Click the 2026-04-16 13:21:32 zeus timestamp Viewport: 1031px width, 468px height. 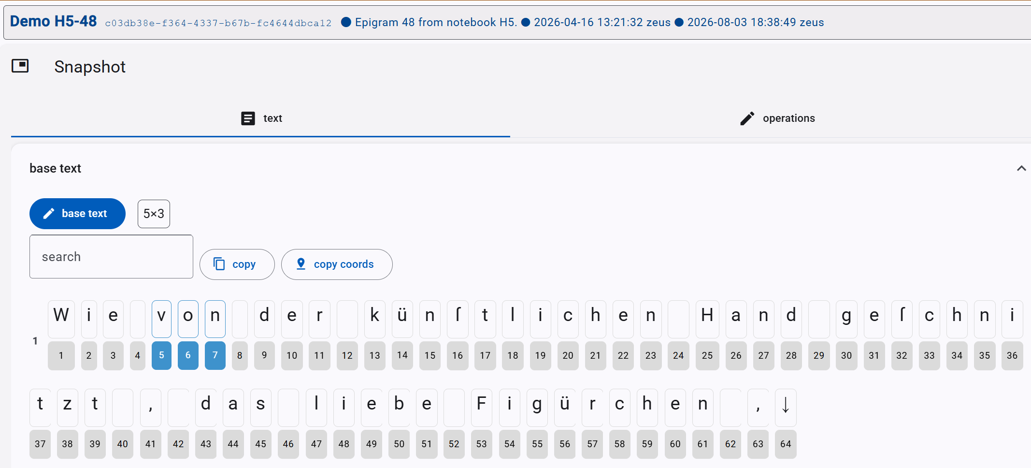click(x=602, y=22)
